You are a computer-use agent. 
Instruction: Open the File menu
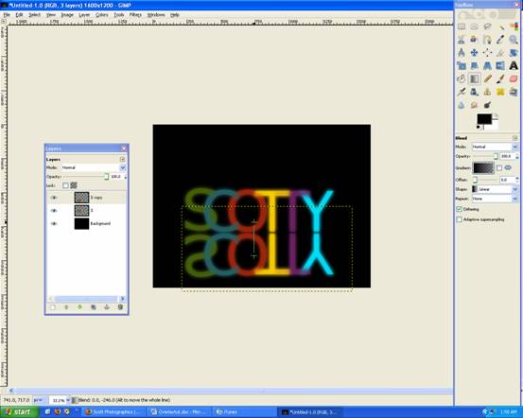(x=7, y=15)
